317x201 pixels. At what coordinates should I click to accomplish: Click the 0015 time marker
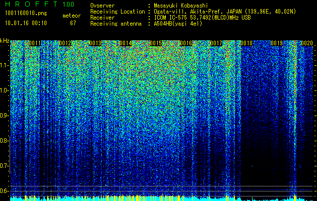(x=156, y=43)
